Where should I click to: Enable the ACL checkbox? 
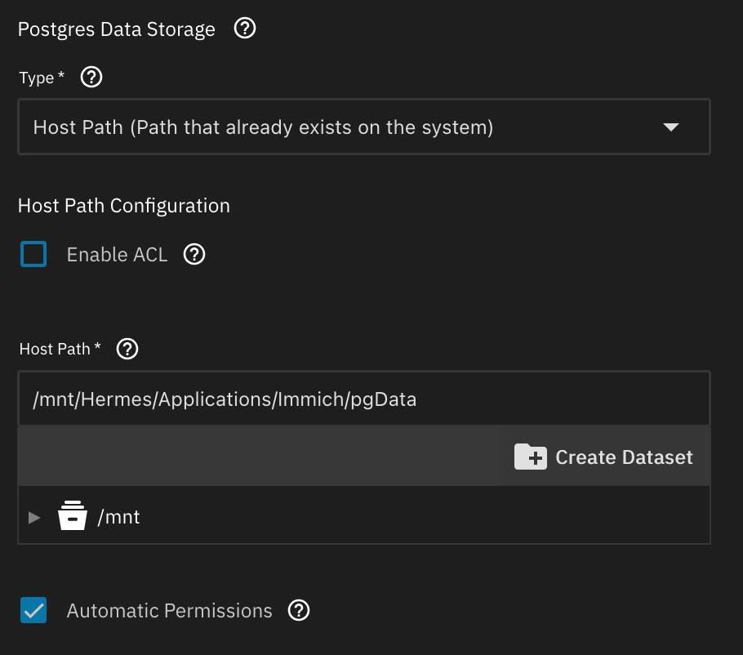coord(33,255)
